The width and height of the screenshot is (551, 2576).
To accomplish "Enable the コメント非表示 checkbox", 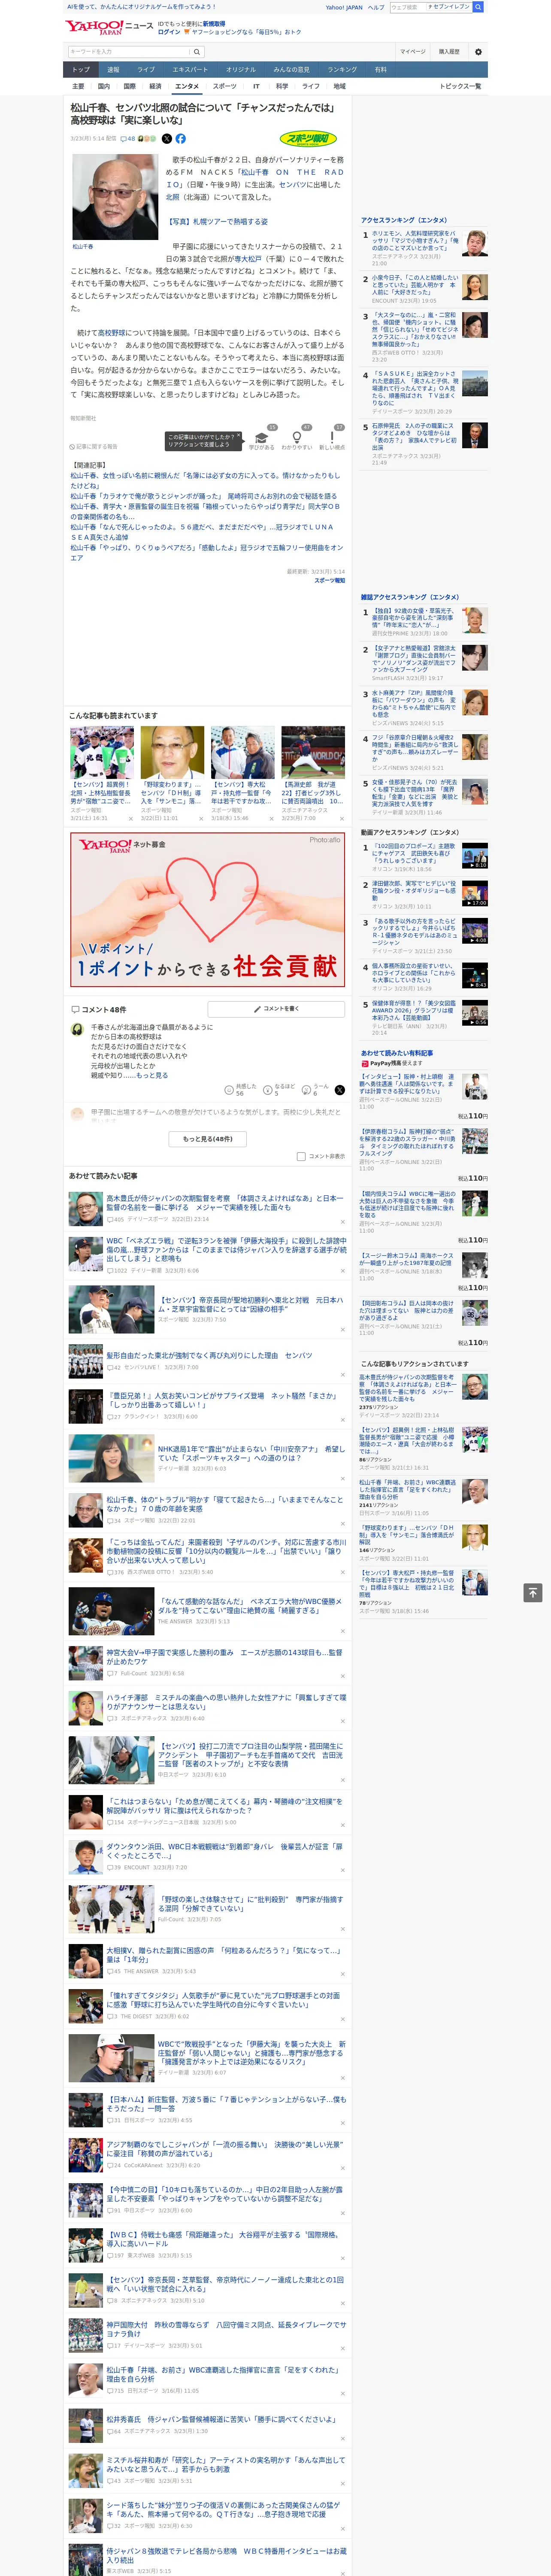I will [301, 1157].
